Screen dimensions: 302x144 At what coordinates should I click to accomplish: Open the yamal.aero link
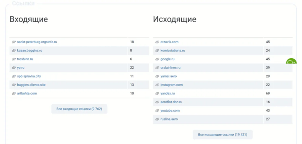pos(168,76)
